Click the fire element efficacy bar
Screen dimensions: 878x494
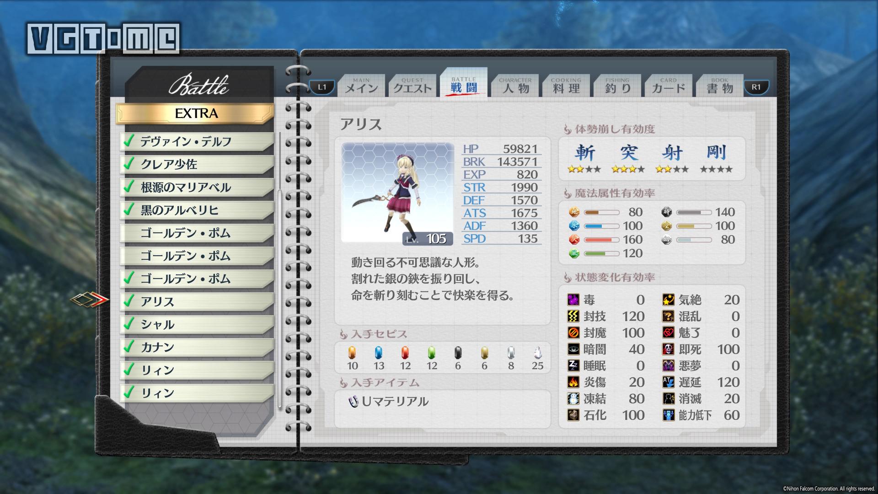click(601, 240)
